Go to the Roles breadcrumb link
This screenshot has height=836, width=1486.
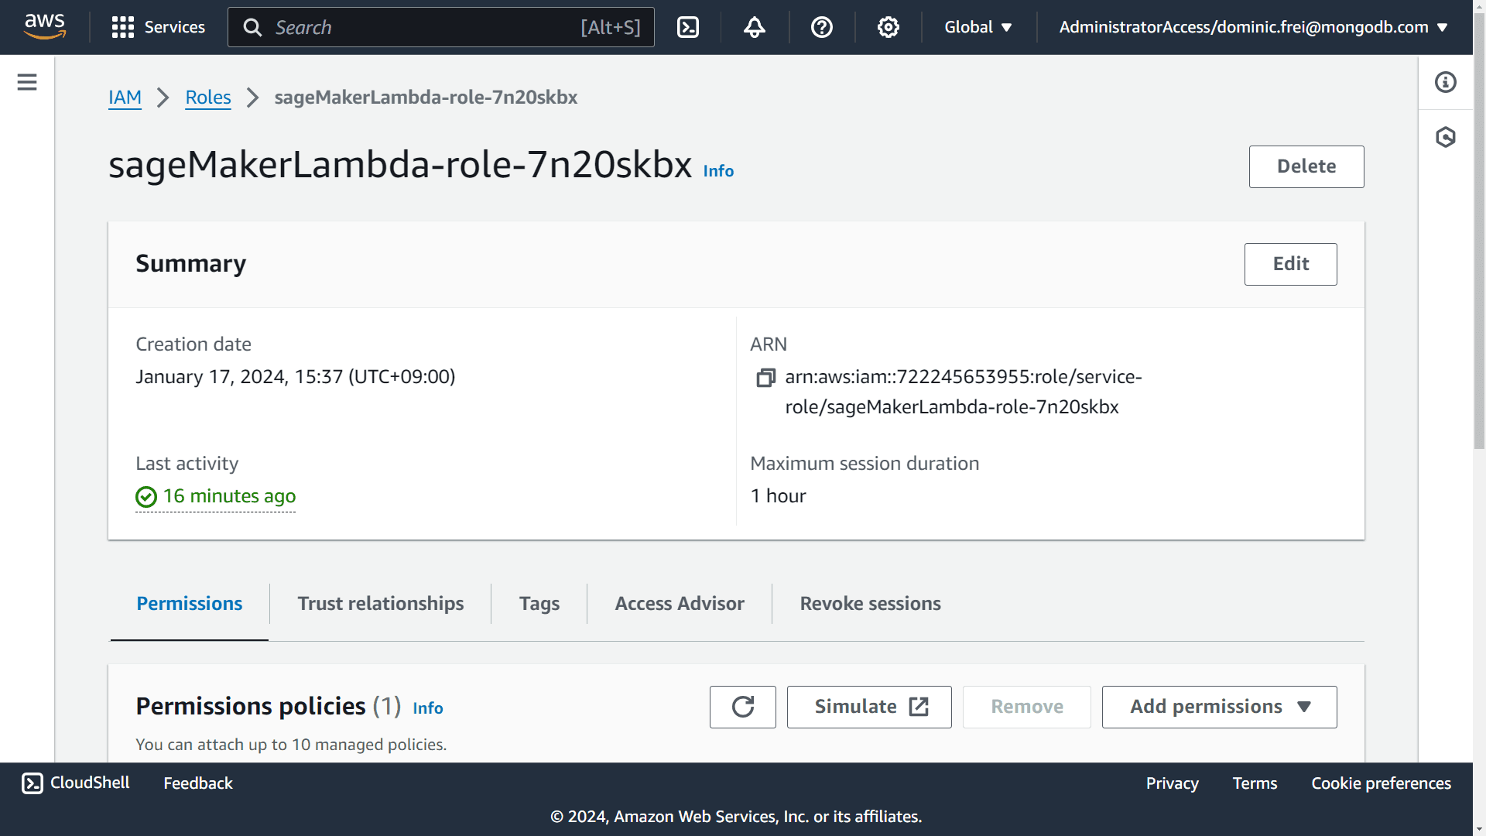tap(208, 98)
